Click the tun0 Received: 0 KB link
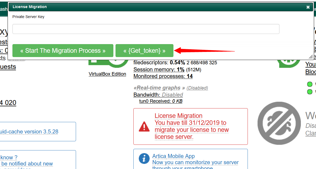Viewport: 316px width, 169px height. [161, 101]
